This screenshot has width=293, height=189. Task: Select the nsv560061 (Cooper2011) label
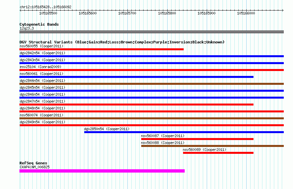(41, 74)
